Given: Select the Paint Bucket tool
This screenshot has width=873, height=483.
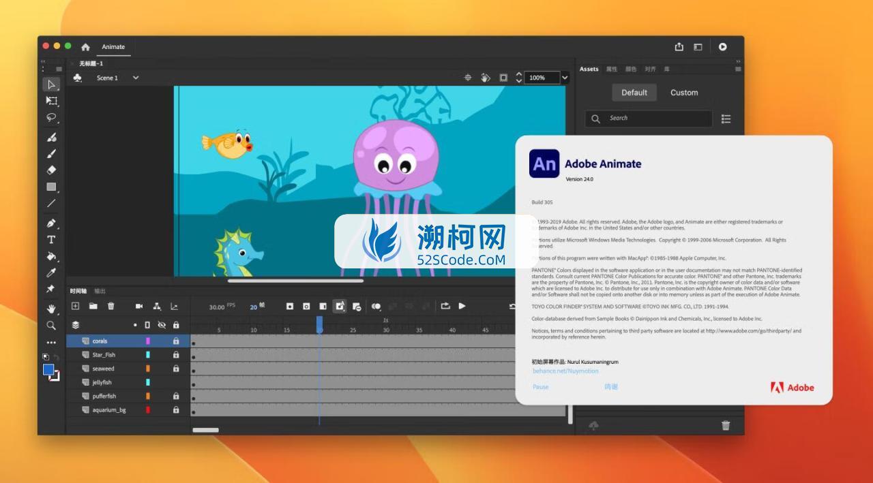Looking at the screenshot, I should pos(51,256).
